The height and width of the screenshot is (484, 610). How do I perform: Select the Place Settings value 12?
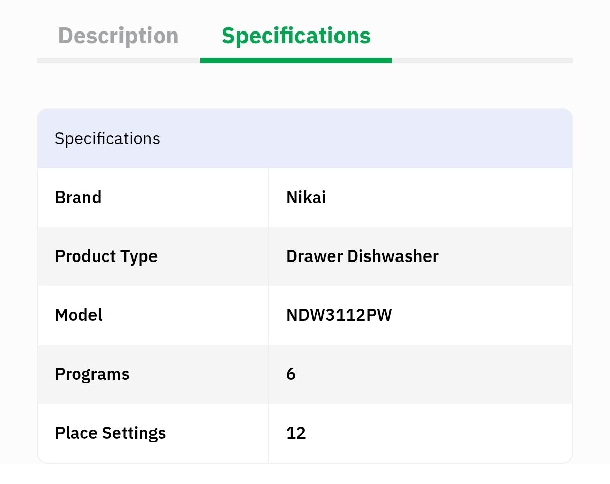[296, 433]
